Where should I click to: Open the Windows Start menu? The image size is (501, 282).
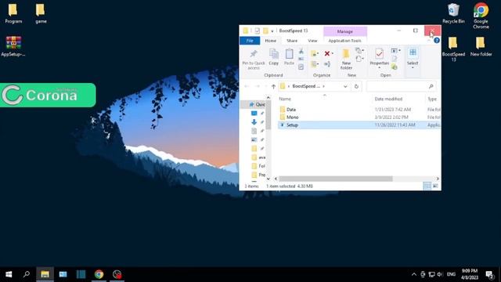(x=9, y=274)
